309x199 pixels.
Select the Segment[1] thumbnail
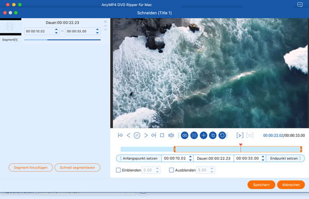point(11,27)
